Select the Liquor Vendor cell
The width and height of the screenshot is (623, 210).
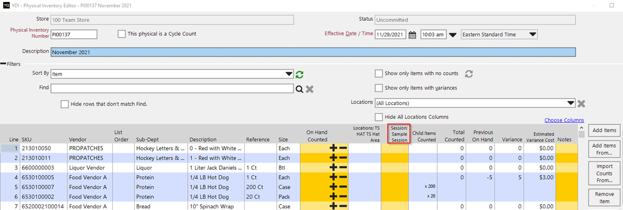pos(90,168)
